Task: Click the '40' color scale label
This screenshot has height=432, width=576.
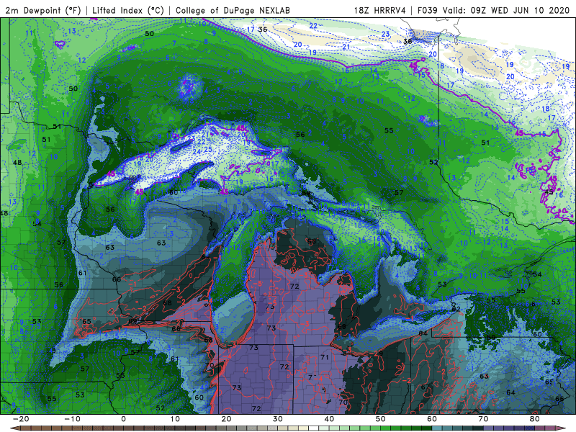Action: point(329,419)
